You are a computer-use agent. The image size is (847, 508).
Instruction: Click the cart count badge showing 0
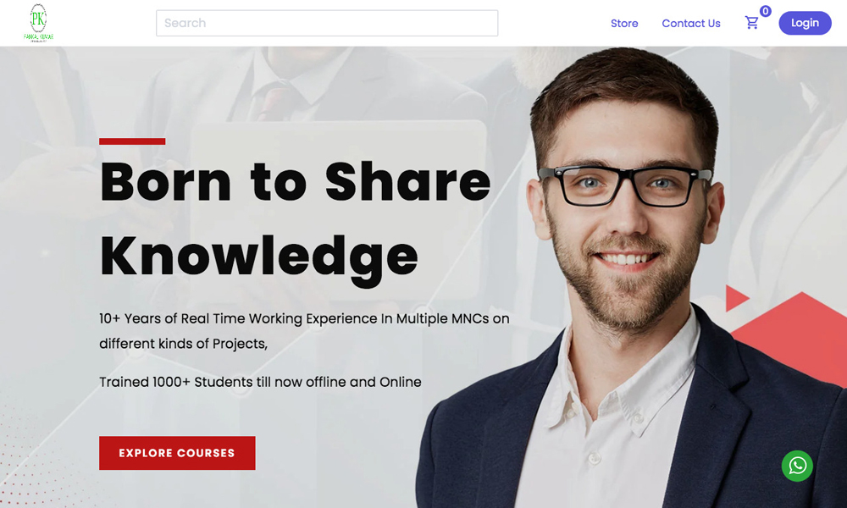click(765, 11)
